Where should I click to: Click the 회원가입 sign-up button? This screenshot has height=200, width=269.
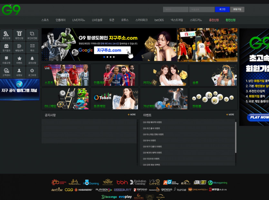[237, 9]
